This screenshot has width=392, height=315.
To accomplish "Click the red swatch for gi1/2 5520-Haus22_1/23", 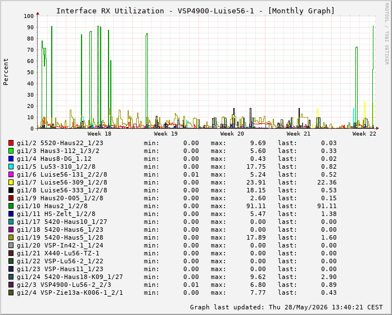I will click(x=11, y=143).
